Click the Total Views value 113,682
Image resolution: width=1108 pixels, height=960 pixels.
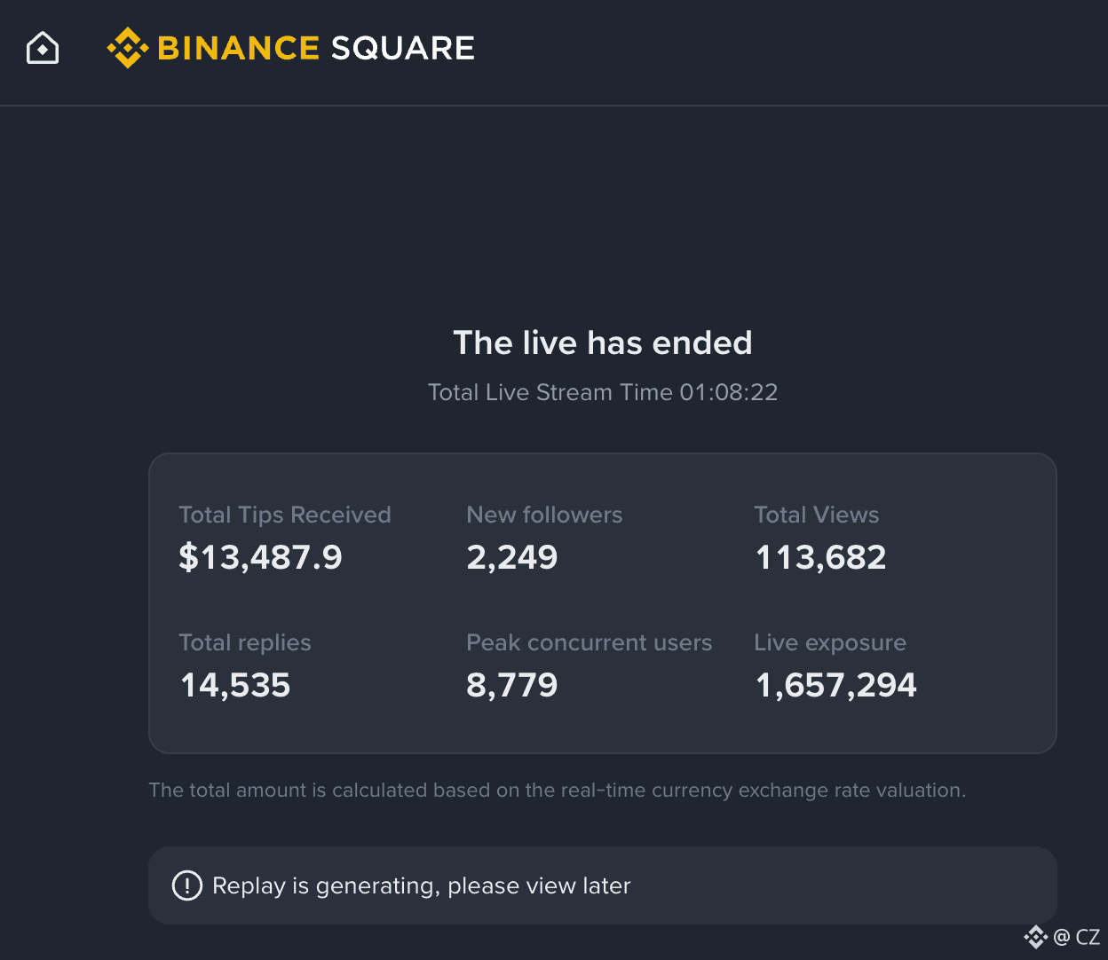(820, 557)
